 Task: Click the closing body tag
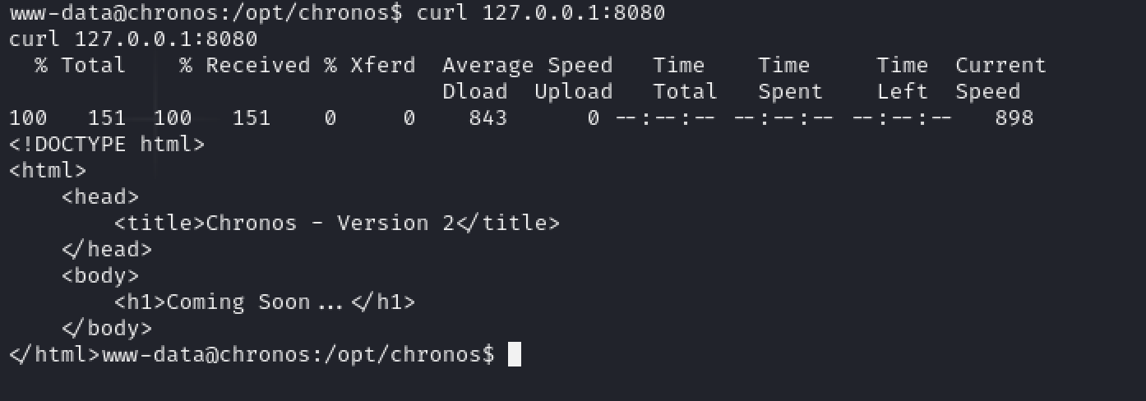pos(107,328)
